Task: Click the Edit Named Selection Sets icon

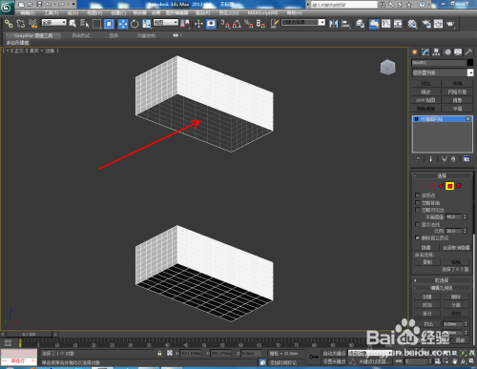Action: click(x=274, y=24)
